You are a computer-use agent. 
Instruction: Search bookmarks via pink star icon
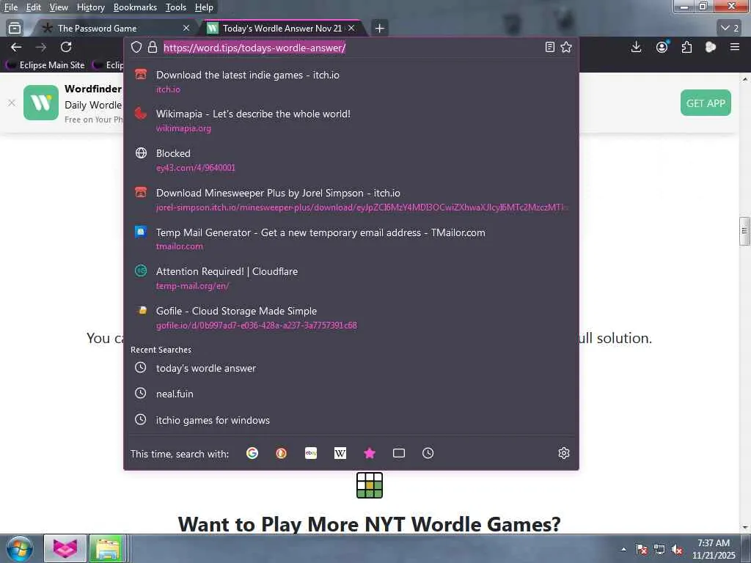click(x=370, y=453)
